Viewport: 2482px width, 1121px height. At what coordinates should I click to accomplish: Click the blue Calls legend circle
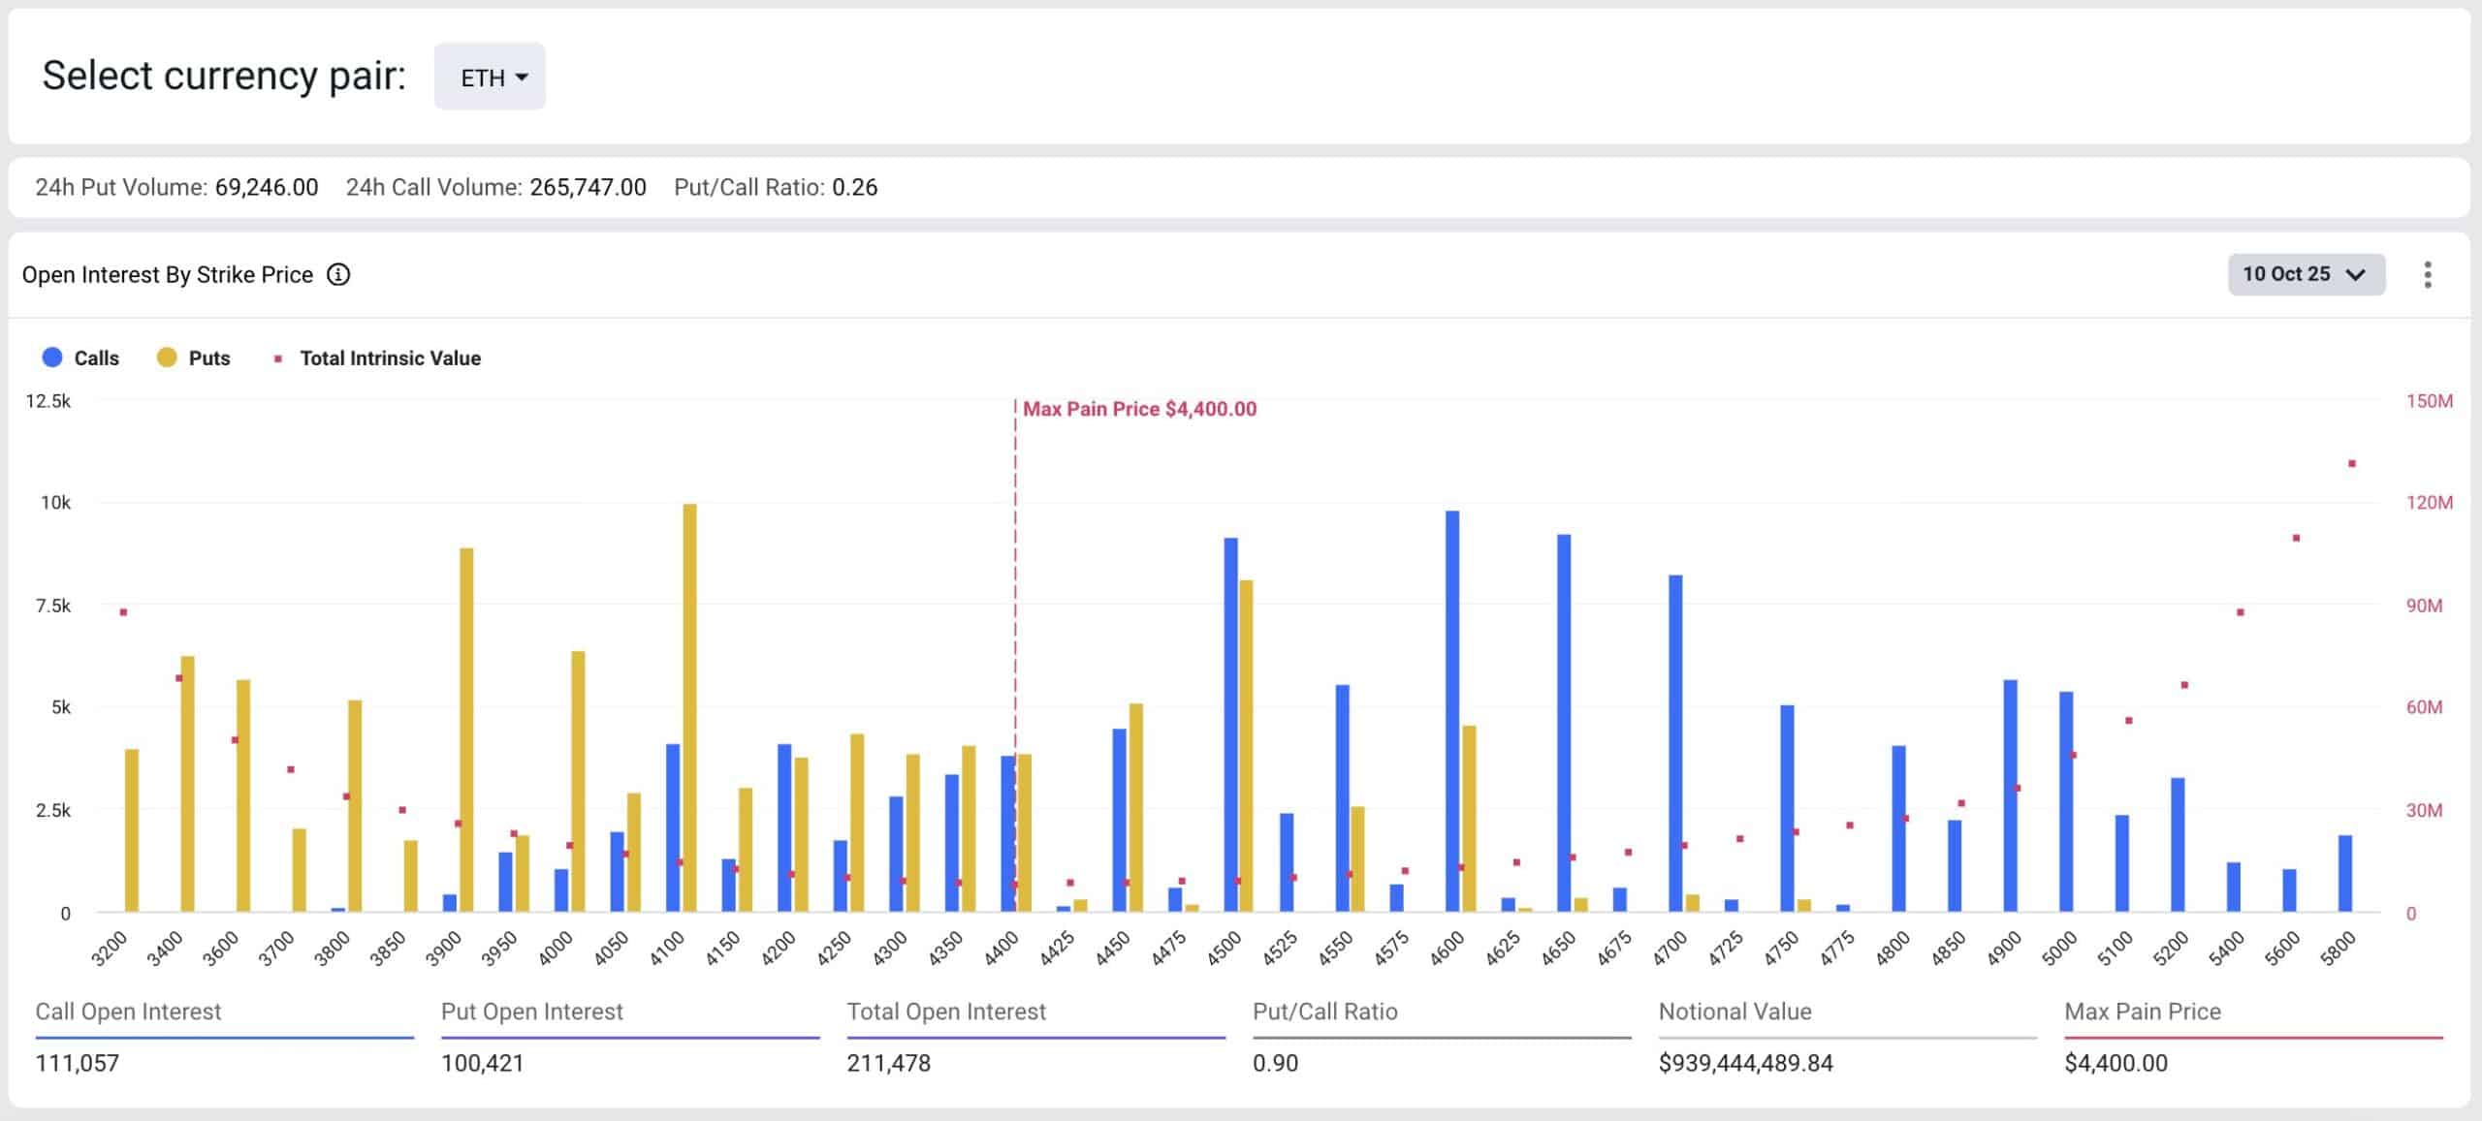click(52, 358)
